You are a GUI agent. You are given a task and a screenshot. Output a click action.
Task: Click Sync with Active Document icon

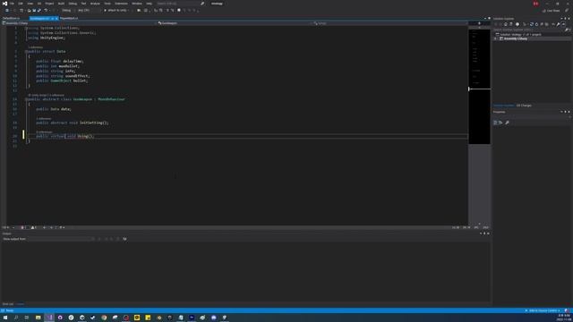[x=531, y=24]
